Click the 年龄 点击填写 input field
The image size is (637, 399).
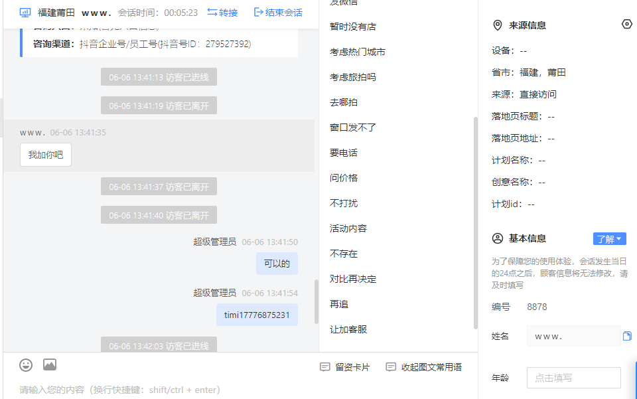[x=573, y=378]
